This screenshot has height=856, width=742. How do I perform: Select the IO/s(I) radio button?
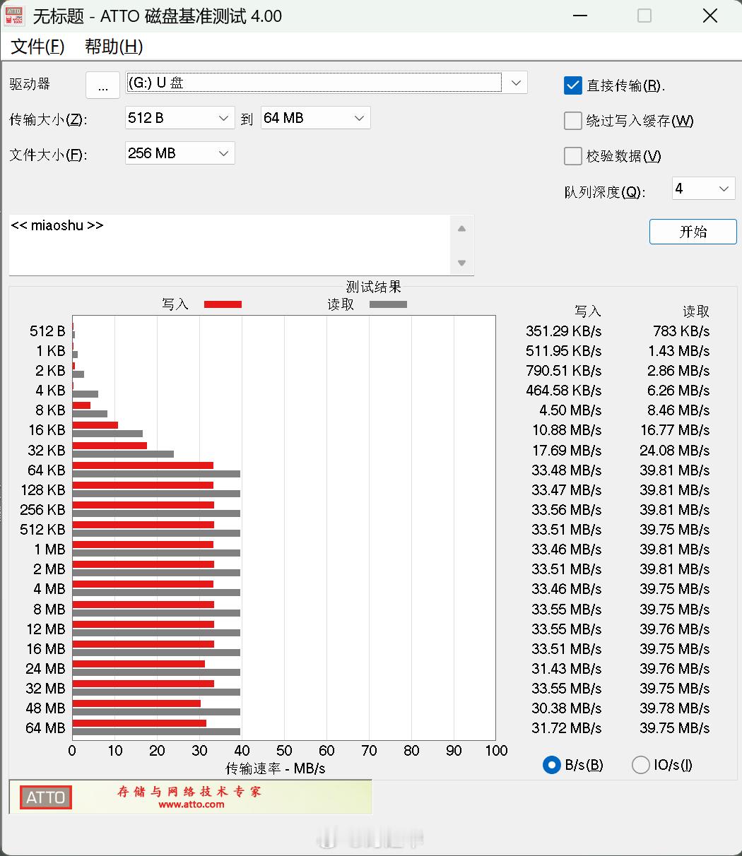click(640, 764)
